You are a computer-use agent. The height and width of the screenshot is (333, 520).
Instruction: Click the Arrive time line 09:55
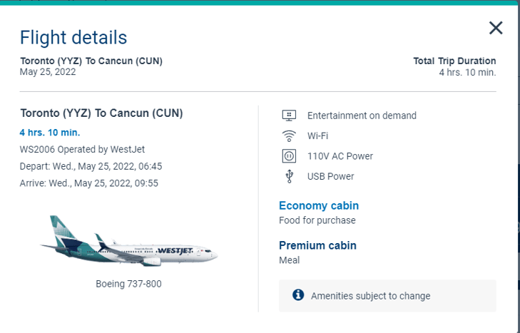[89, 183]
